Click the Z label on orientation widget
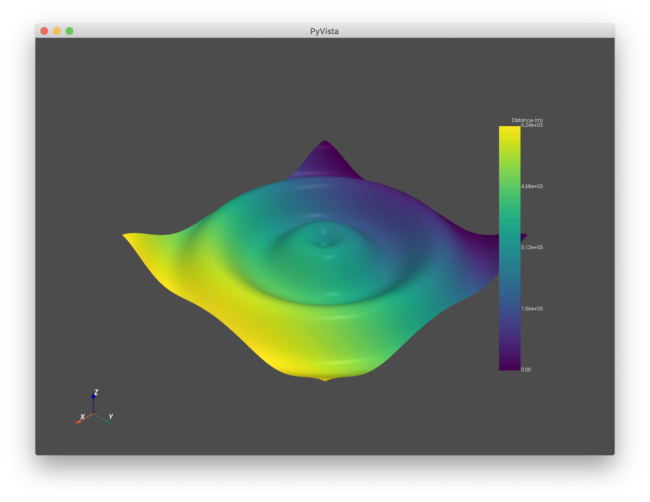 [x=96, y=392]
